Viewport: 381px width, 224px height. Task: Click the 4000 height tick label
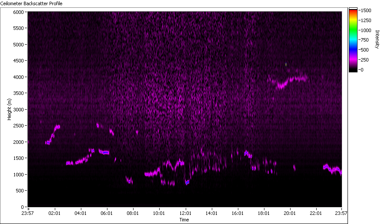pos(18,77)
